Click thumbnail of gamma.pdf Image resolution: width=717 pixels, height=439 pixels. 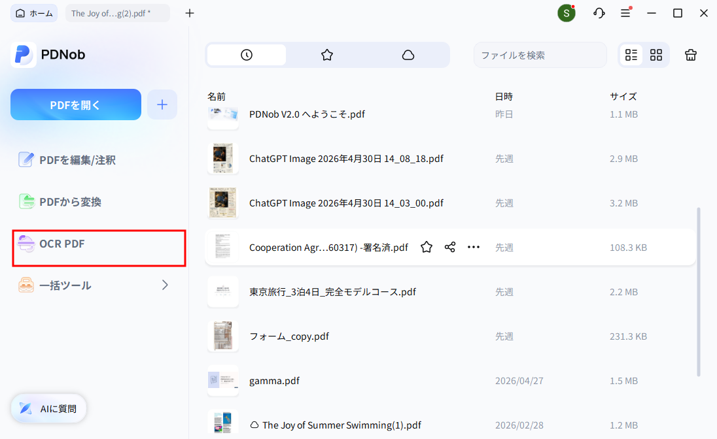click(x=223, y=380)
